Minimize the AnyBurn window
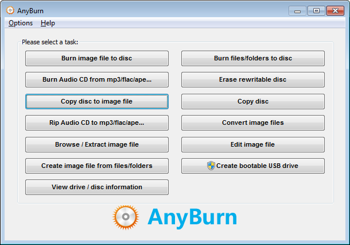Screen dimensions: 350x245 click(x=297, y=11)
